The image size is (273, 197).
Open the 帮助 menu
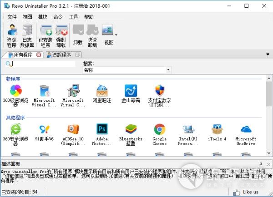[89, 17]
